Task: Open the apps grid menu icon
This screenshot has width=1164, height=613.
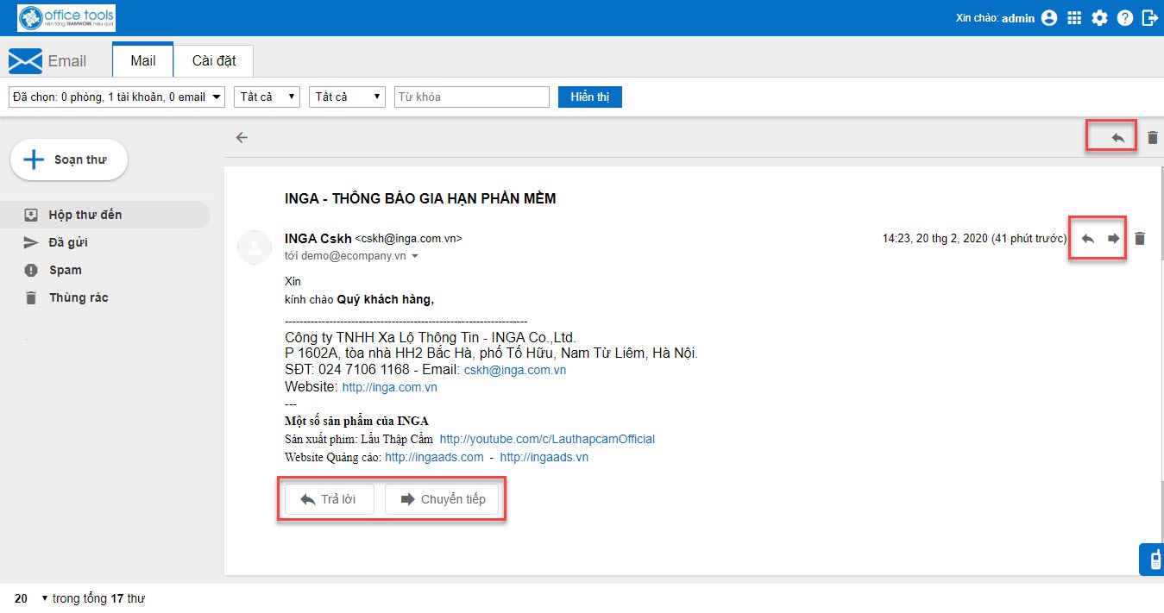Action: pos(1074,18)
